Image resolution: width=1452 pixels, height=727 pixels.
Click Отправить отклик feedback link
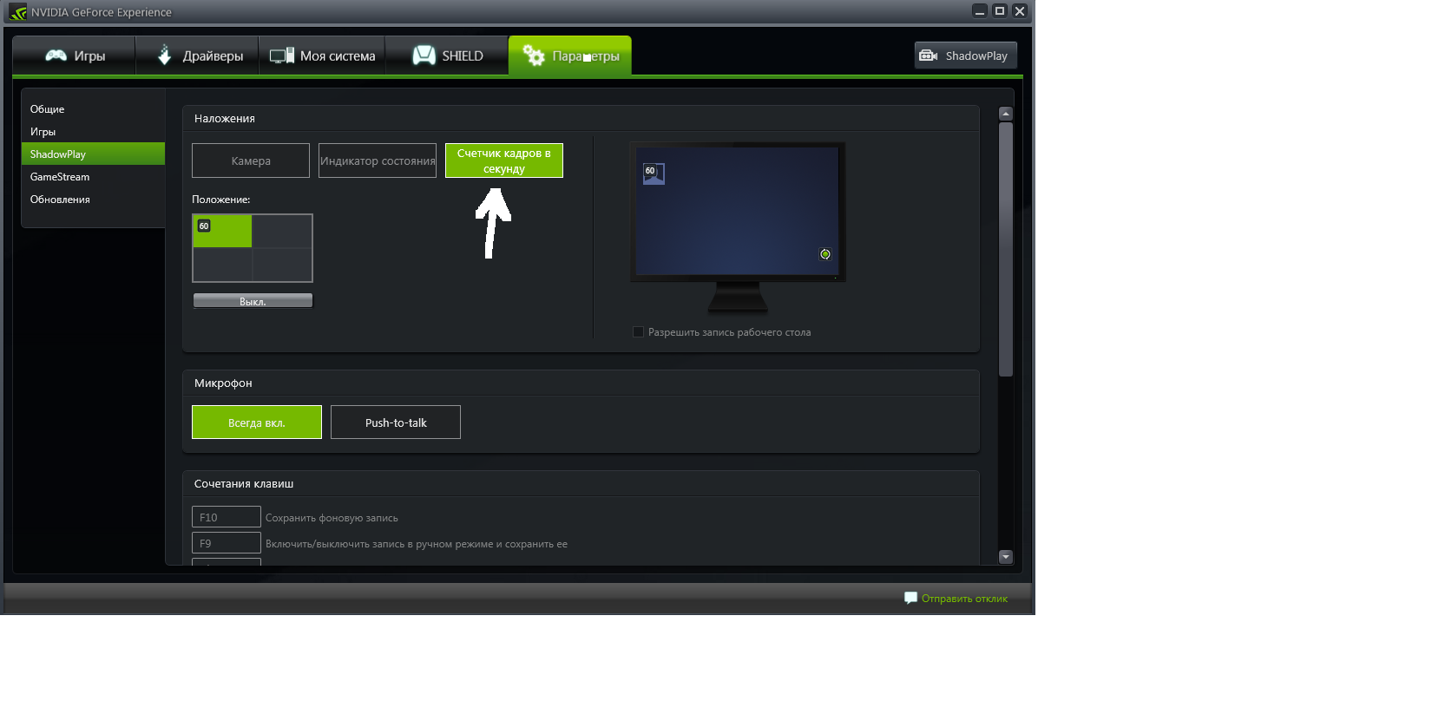point(964,599)
